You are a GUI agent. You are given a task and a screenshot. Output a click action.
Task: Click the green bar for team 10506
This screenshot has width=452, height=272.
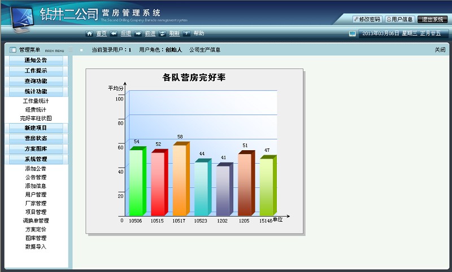coord(136,182)
